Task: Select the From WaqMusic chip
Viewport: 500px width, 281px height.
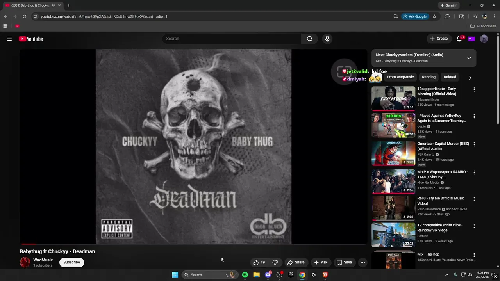Action: [400, 77]
